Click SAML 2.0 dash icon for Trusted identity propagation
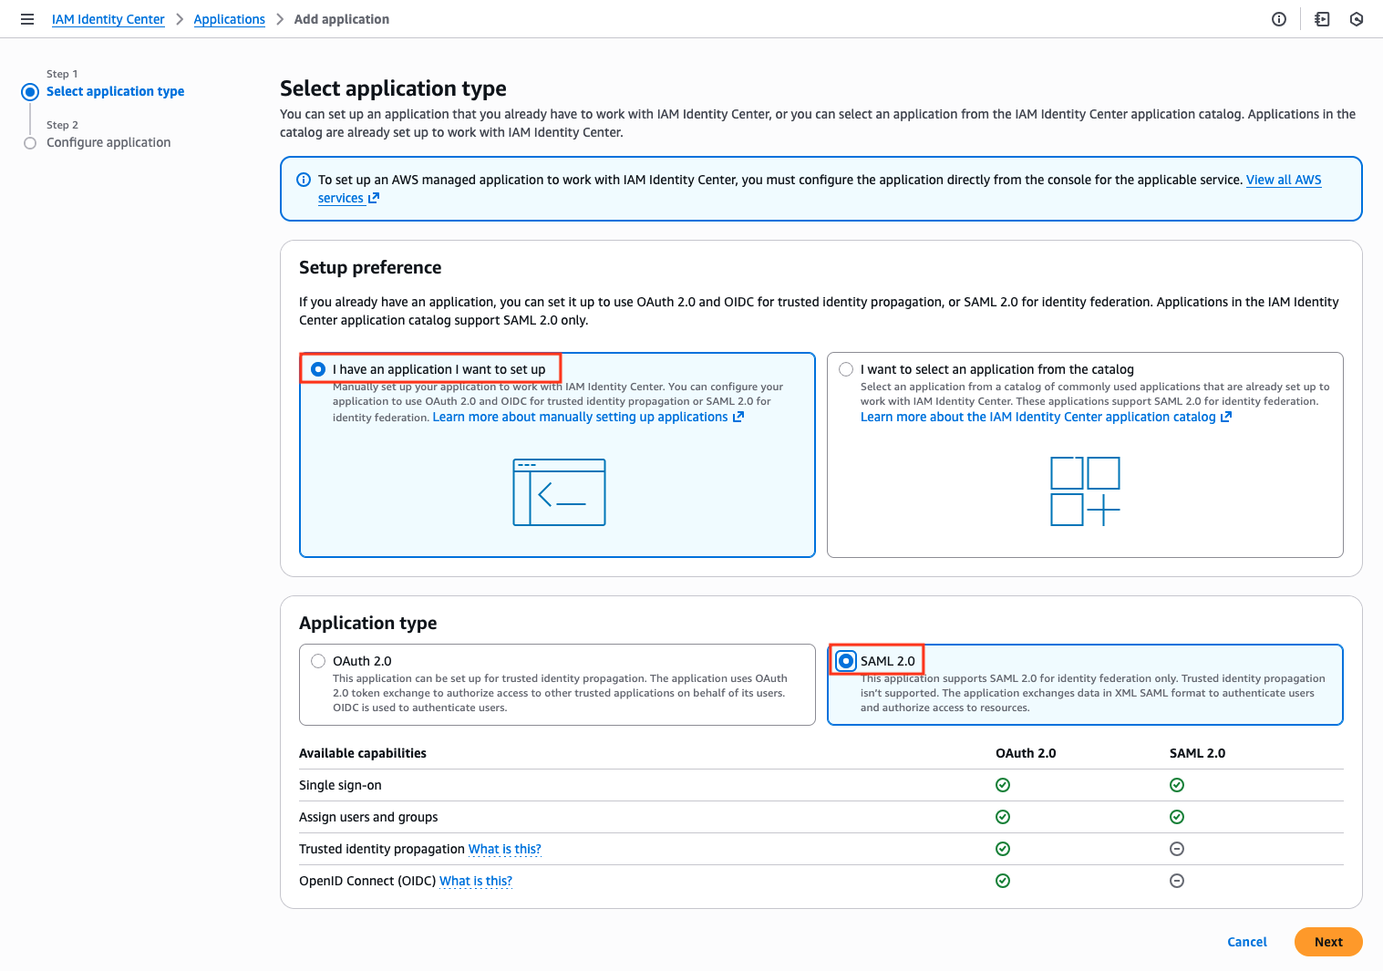Screen dimensions: 1383x971 (x=1177, y=849)
